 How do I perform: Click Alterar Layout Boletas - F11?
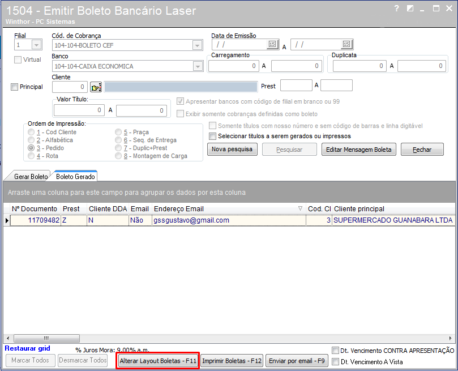pos(158,361)
